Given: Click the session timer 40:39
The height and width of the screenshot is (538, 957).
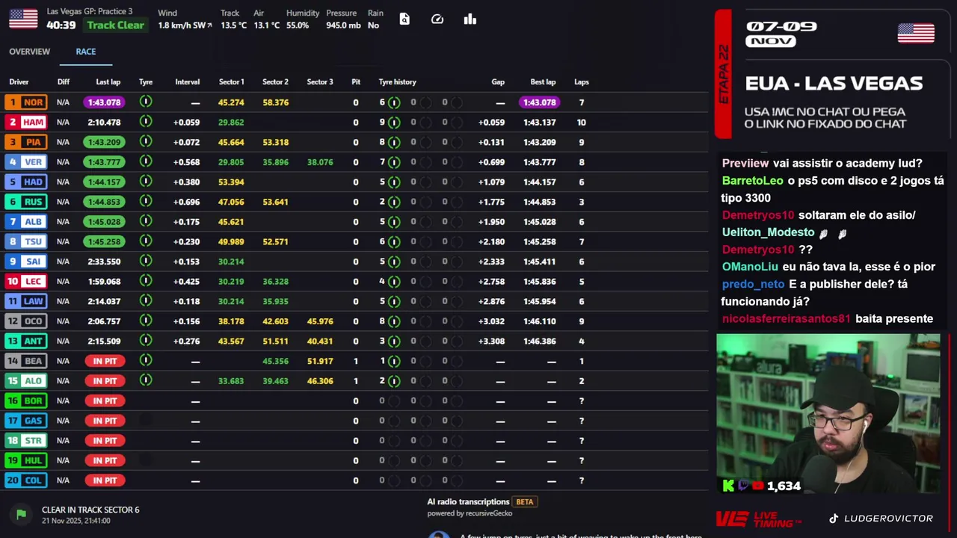Looking at the screenshot, I should point(61,25).
